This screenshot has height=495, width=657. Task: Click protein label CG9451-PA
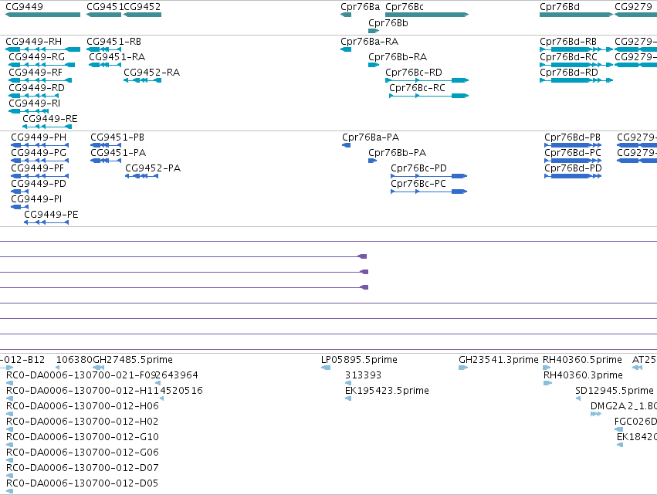pyautogui.click(x=118, y=153)
